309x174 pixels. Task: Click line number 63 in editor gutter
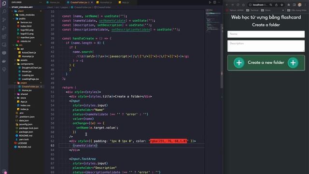tap(52, 145)
